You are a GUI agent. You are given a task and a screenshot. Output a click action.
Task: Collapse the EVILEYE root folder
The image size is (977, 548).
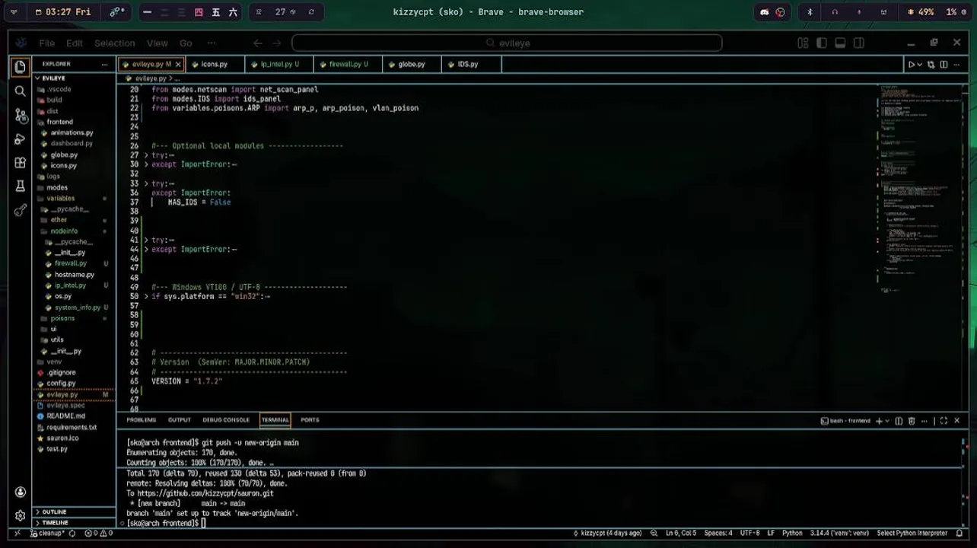pyautogui.click(x=53, y=78)
